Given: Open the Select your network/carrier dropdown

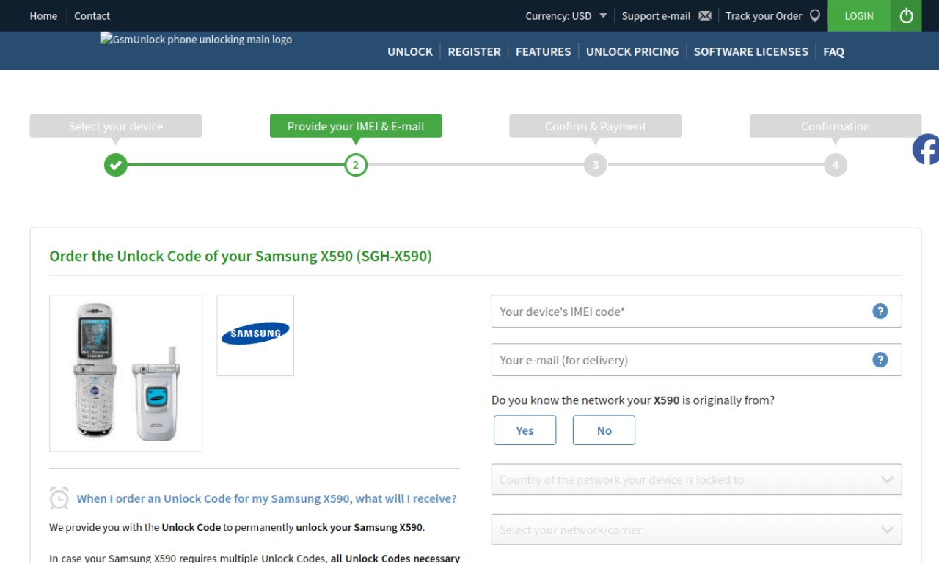Looking at the screenshot, I should [696, 529].
